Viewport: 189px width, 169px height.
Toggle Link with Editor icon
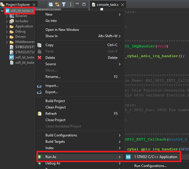57,5
